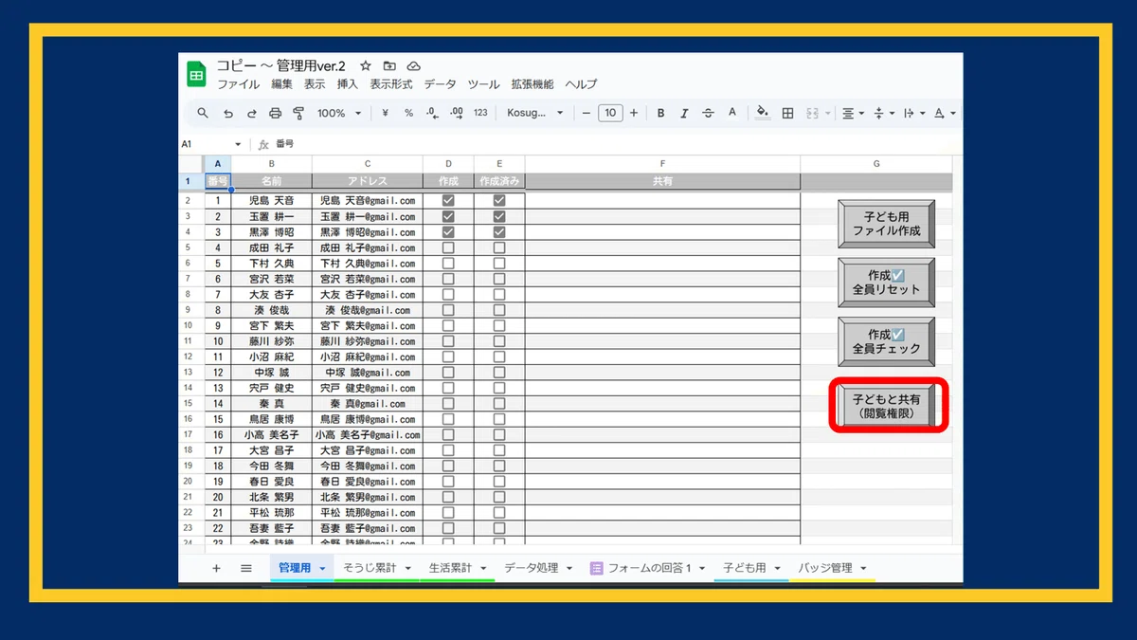Click the font size field showing 10

click(610, 113)
